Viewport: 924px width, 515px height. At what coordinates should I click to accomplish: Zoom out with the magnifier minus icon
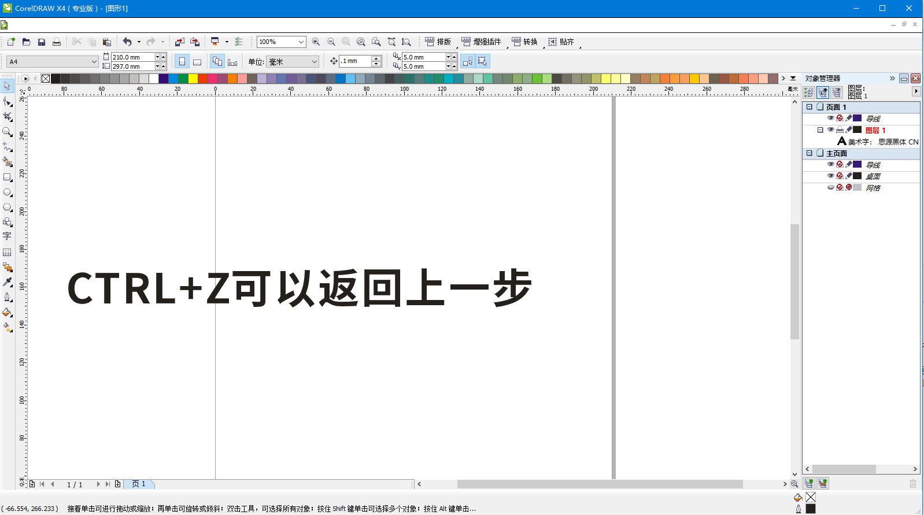[331, 42]
